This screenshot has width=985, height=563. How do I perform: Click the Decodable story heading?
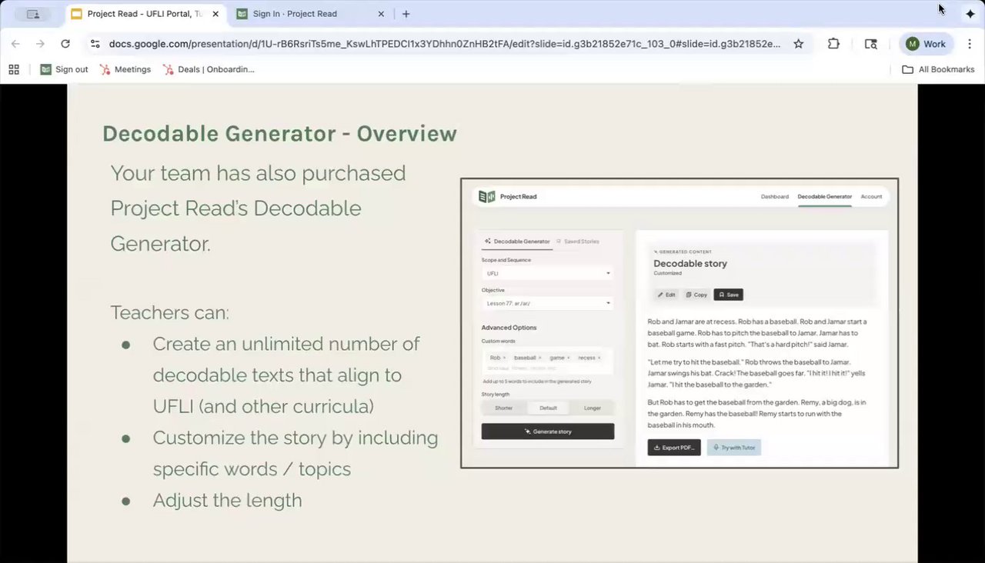click(690, 263)
